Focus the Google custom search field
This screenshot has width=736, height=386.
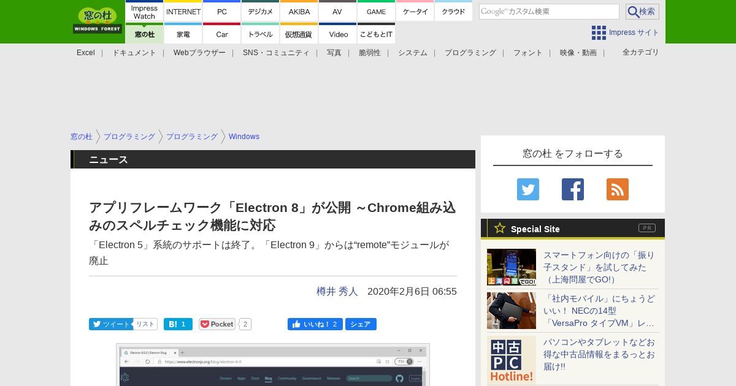(x=549, y=12)
